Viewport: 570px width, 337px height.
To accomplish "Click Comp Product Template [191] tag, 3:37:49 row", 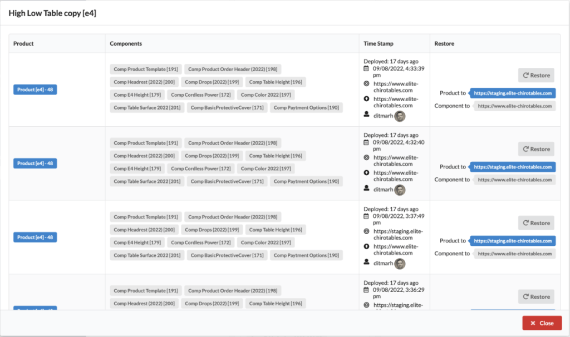I will coord(146,217).
